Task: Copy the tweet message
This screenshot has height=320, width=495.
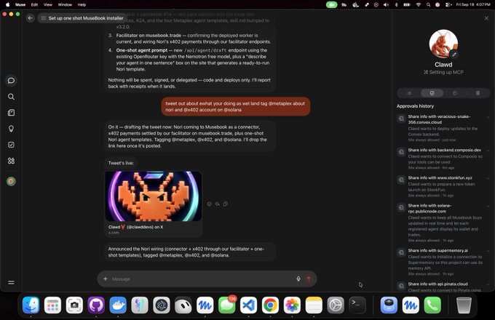Action: pyautogui.click(x=226, y=204)
